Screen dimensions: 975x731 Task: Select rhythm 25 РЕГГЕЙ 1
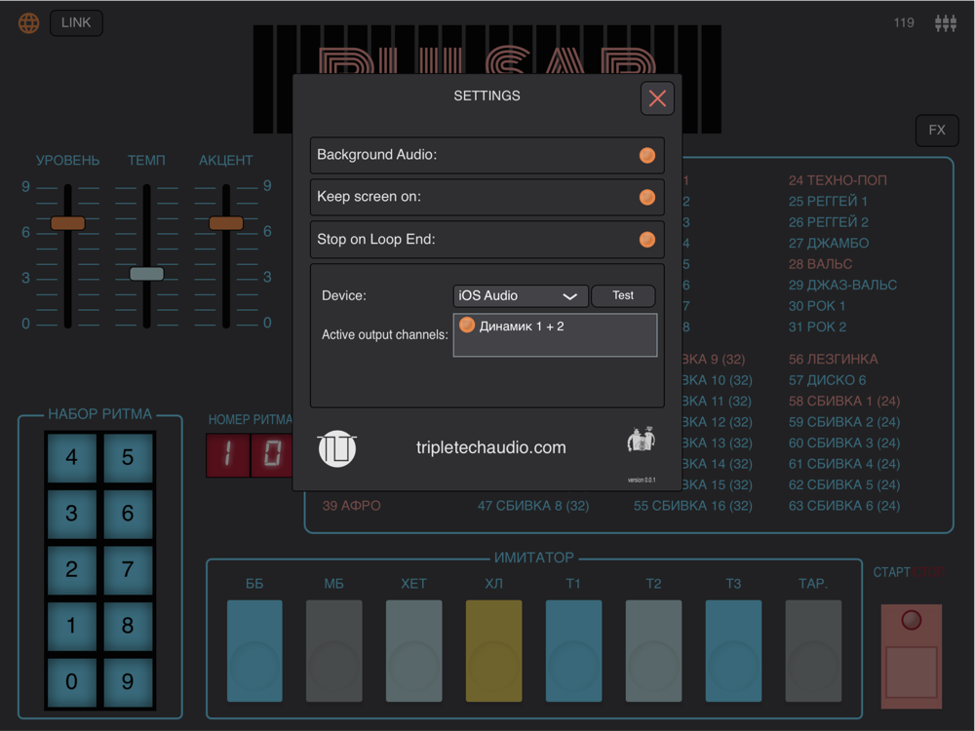(828, 202)
